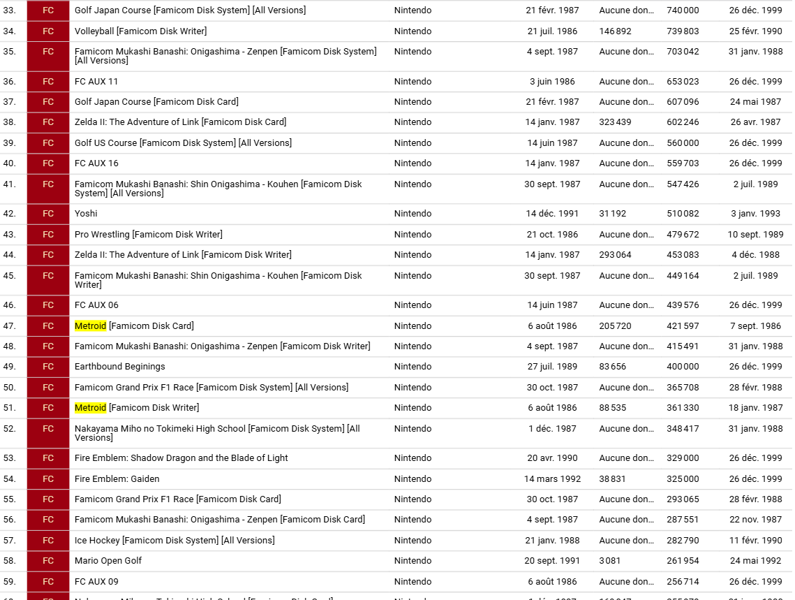The image size is (795, 600).
Task: Open Fire Emblem: Gaiden entry
Action: pos(117,478)
